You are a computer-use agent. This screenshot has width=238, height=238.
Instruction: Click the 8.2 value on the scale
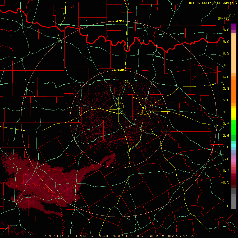226,53
